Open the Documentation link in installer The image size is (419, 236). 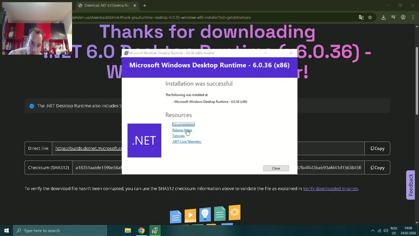click(x=183, y=124)
